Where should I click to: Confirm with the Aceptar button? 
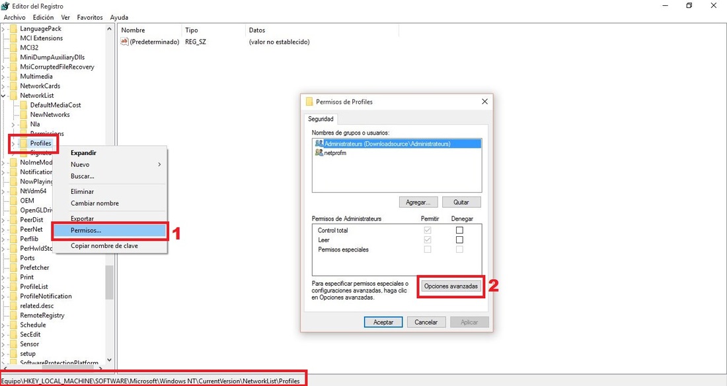(383, 322)
